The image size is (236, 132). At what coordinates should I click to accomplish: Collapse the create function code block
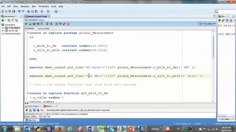coord(28,93)
